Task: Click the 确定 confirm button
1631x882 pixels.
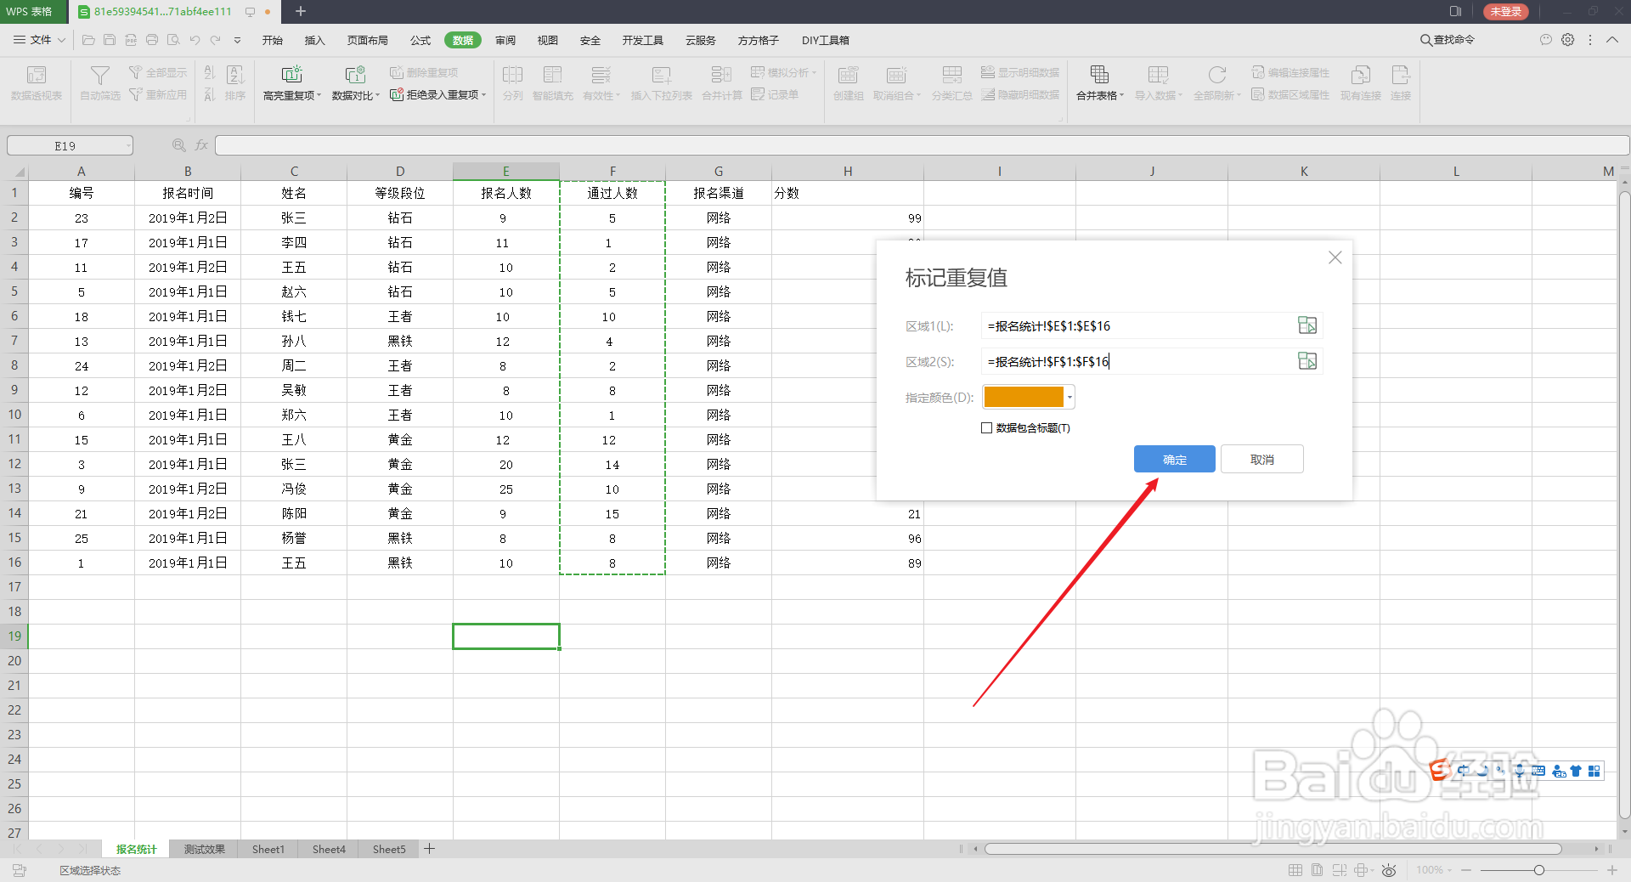Action: (1174, 459)
